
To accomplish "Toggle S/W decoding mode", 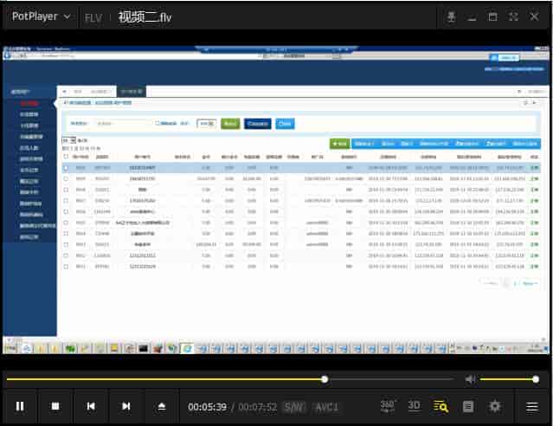I will [294, 406].
